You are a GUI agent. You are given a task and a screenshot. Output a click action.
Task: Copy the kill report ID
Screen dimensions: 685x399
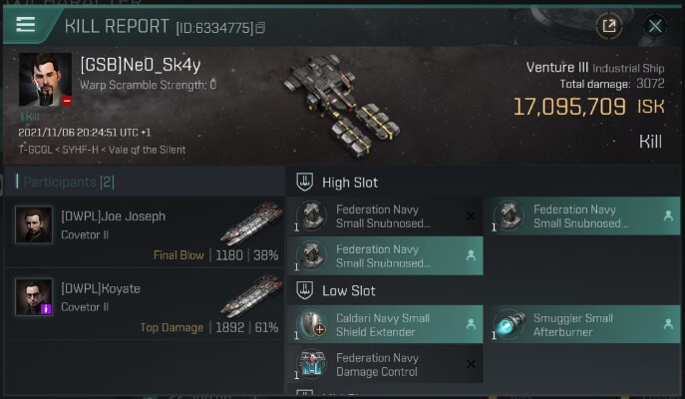(x=260, y=28)
